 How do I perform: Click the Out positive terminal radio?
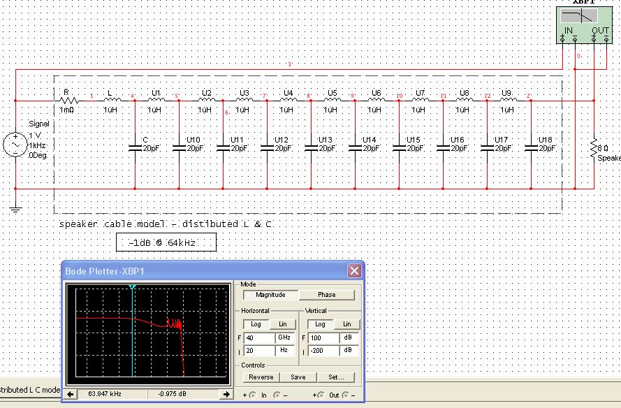pyautogui.click(x=321, y=395)
